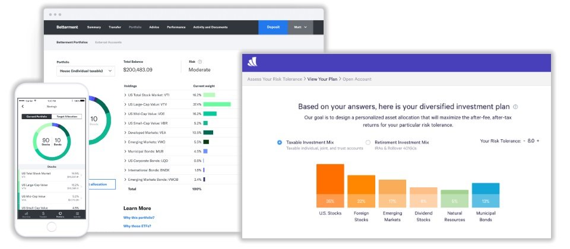Tap the Transfer dollar icon in phone bottom bar
The image size is (570, 249).
pyautogui.click(x=43, y=214)
